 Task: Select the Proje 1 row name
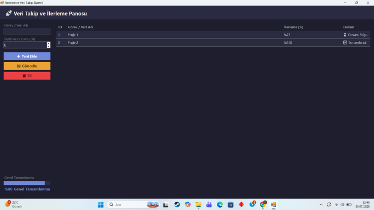pyautogui.click(x=73, y=35)
